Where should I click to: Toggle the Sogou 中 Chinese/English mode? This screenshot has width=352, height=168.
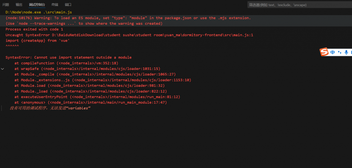coord(333,52)
